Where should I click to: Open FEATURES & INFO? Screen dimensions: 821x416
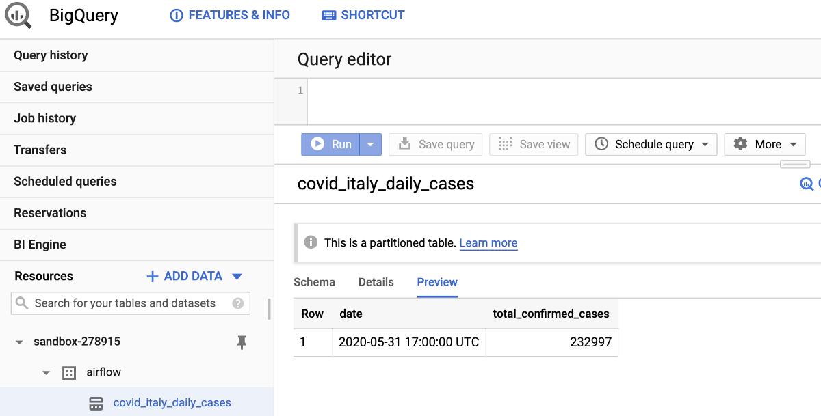coord(230,15)
